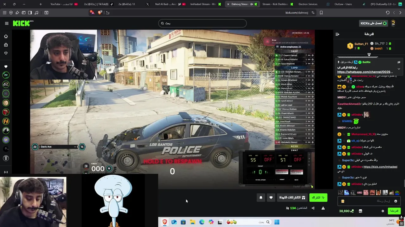
Task: Go to the Kick home logo
Action: coord(23,23)
